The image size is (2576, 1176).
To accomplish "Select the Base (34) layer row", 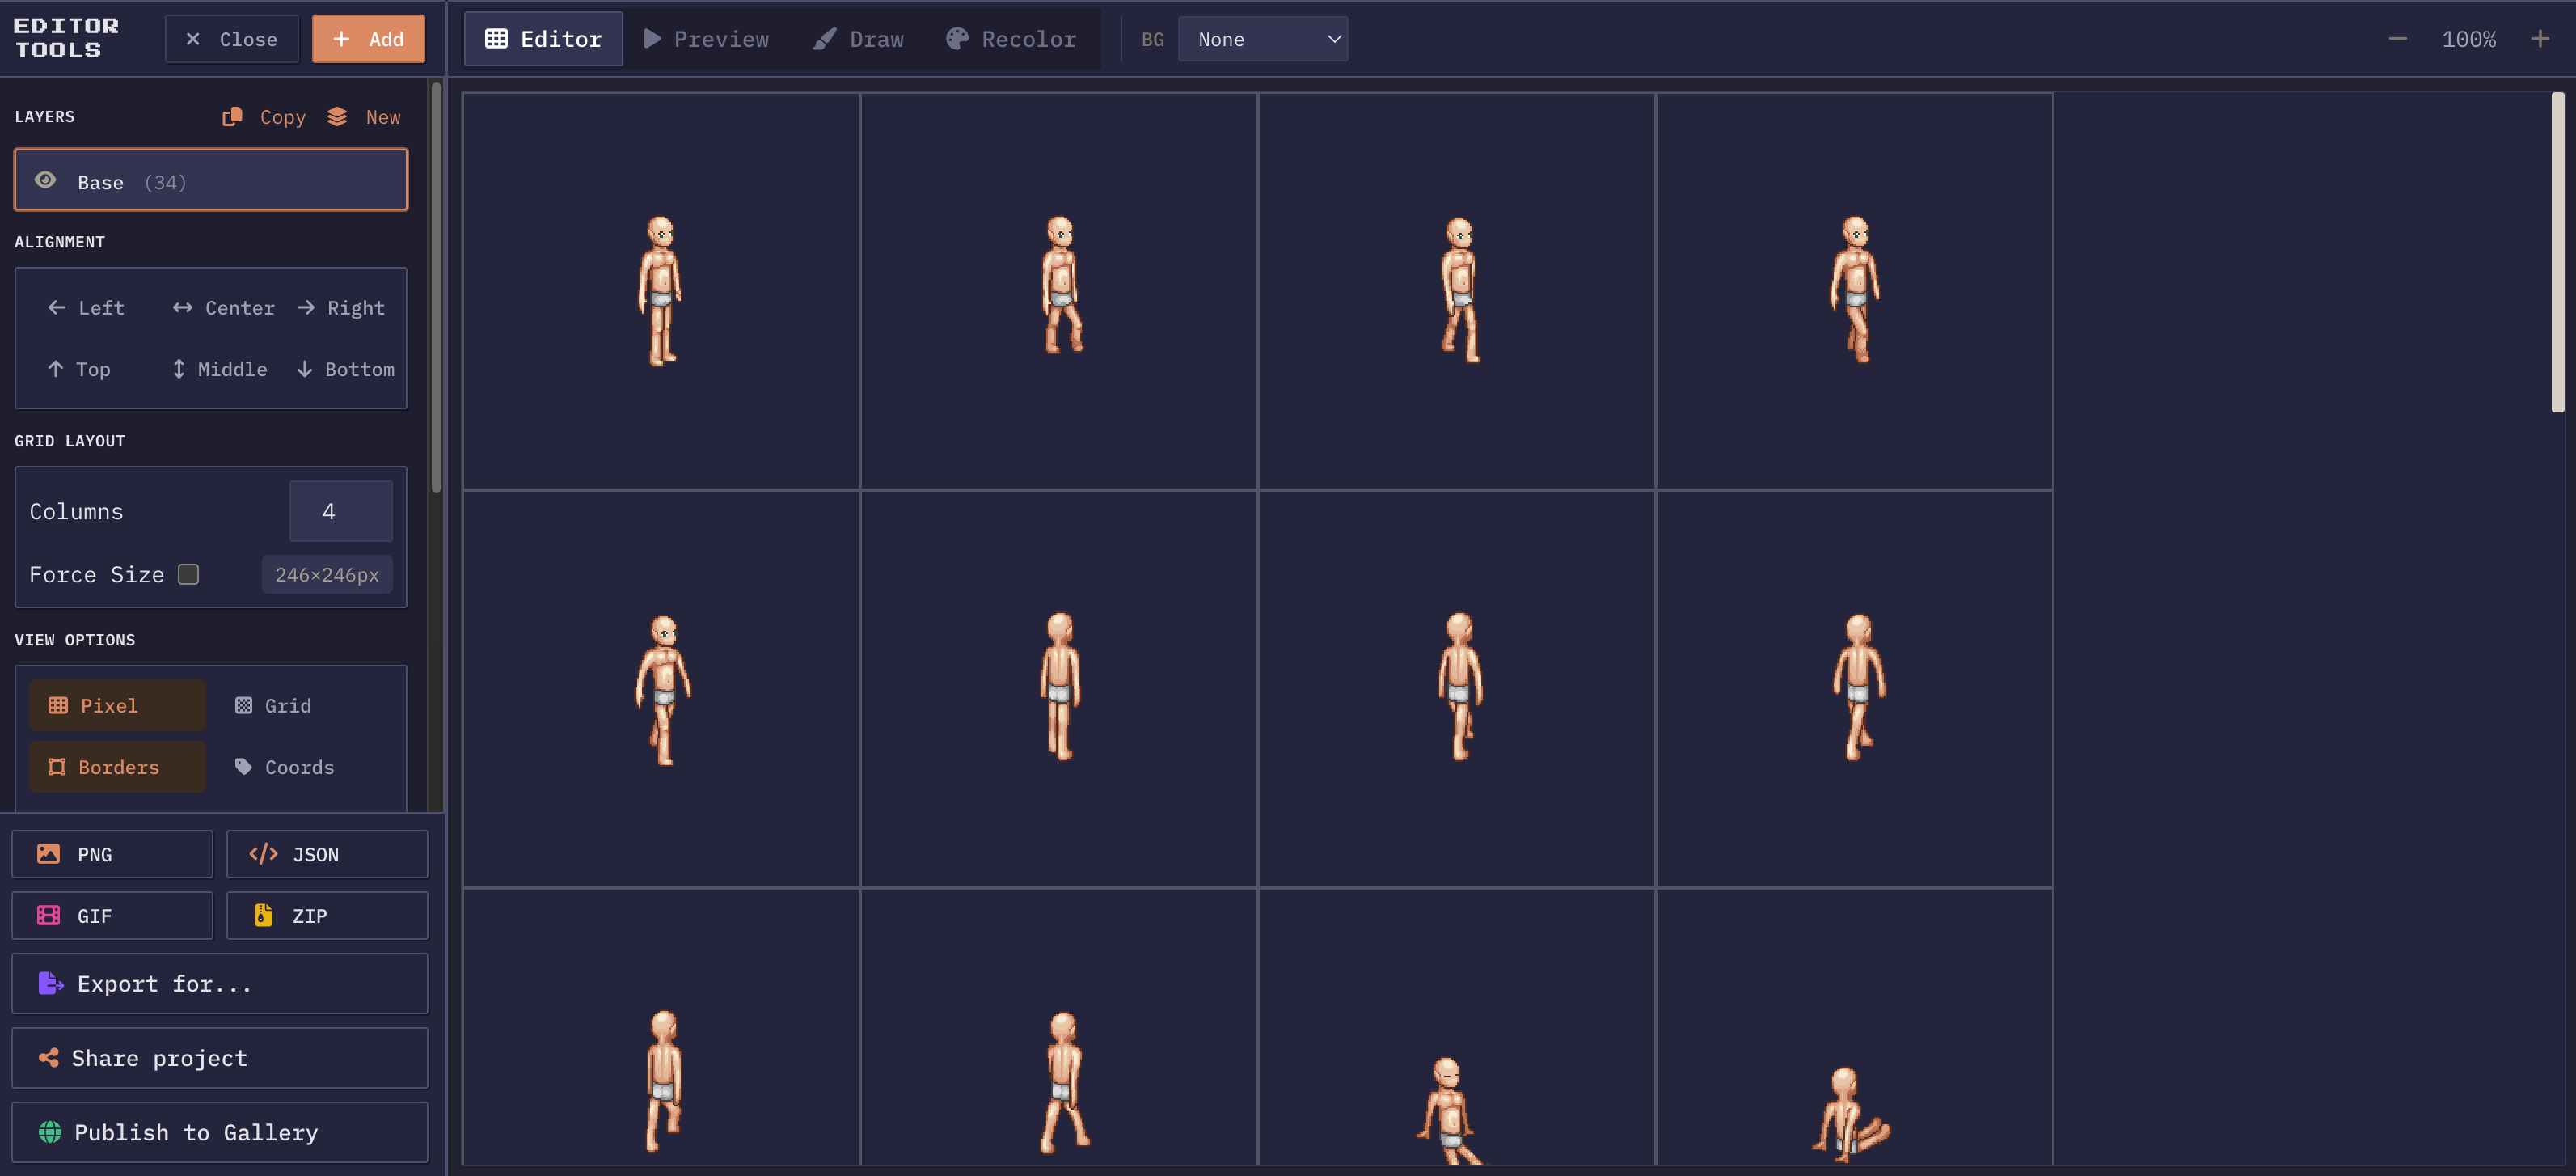I will 211,181.
